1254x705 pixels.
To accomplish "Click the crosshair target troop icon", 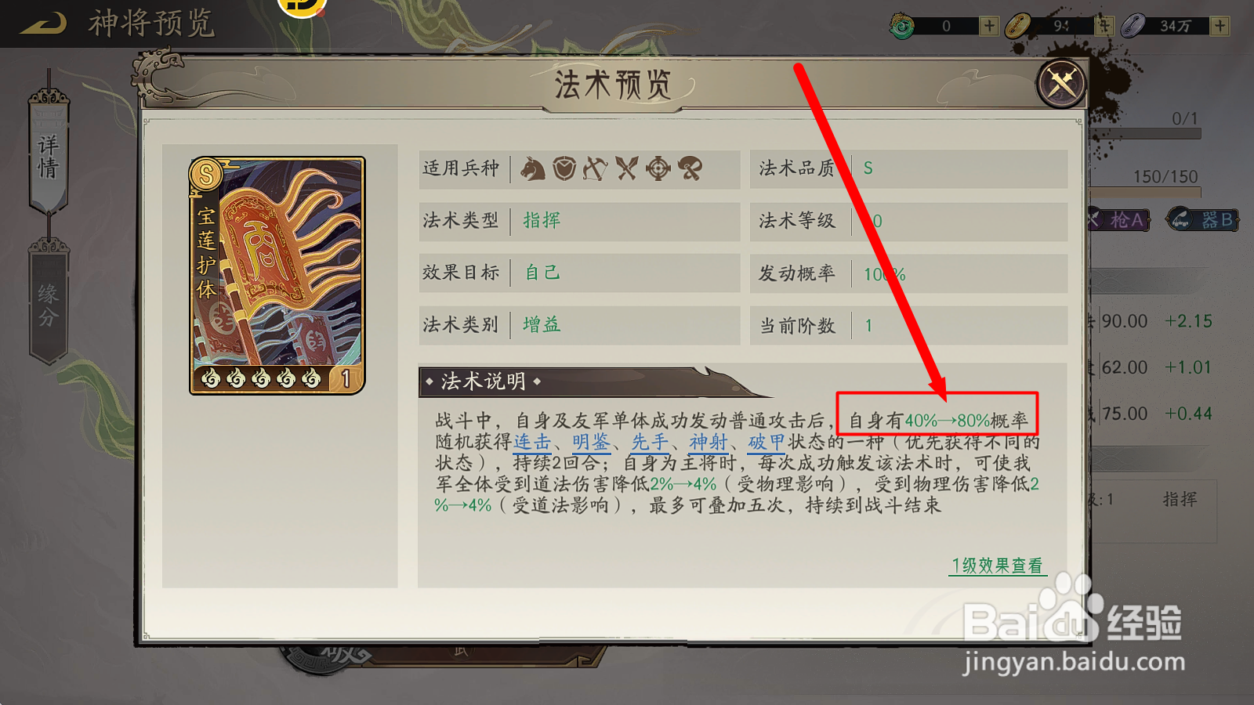I will click(x=658, y=168).
